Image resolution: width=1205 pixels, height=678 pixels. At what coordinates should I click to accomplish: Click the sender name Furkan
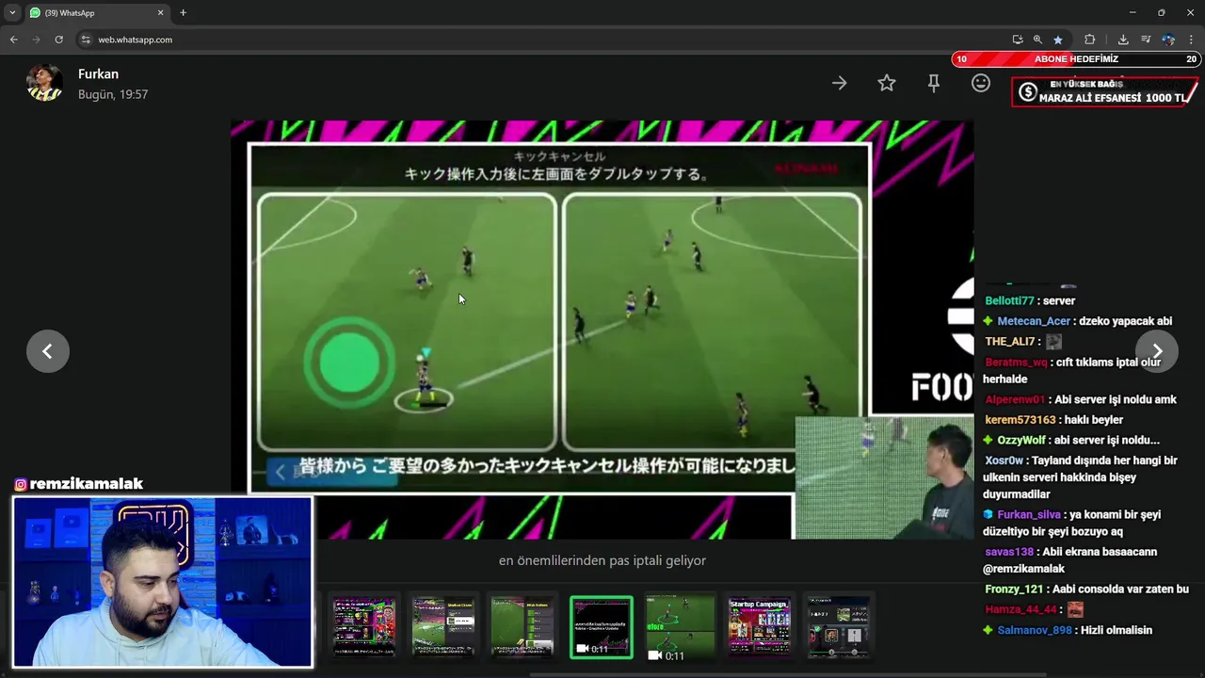[98, 73]
